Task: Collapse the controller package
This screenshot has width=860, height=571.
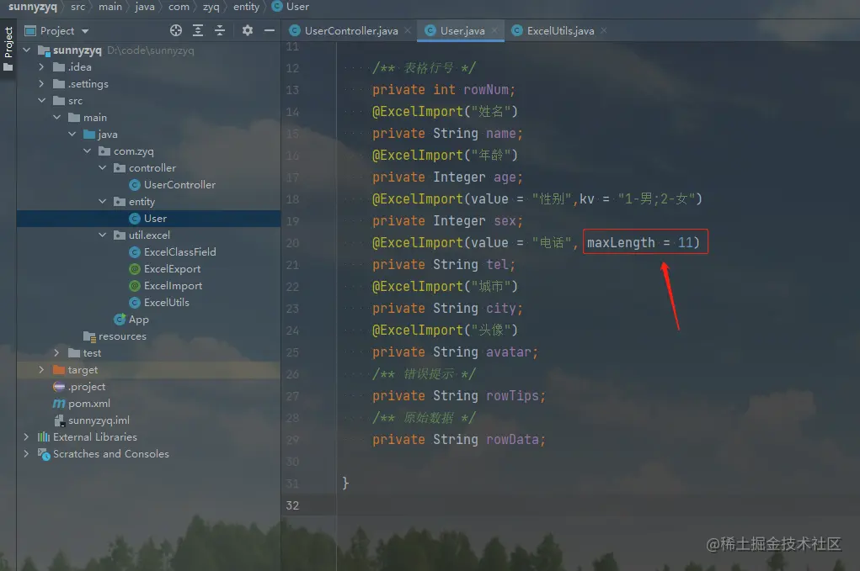Action: tap(103, 168)
